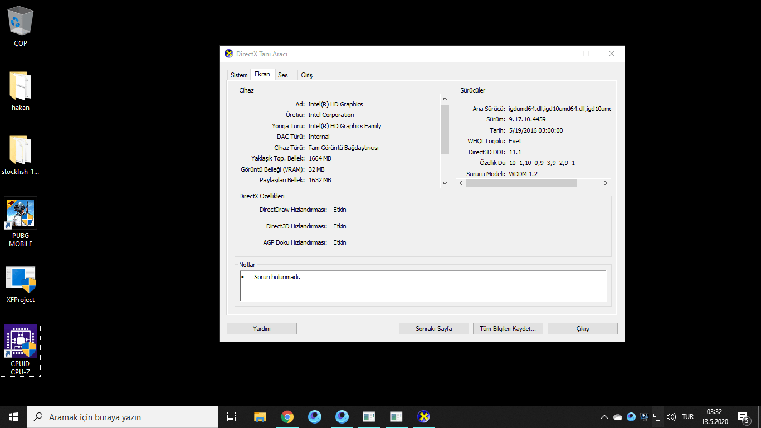Click Tüm Bilgileri Kaydet button
Image resolution: width=761 pixels, height=428 pixels.
click(508, 329)
